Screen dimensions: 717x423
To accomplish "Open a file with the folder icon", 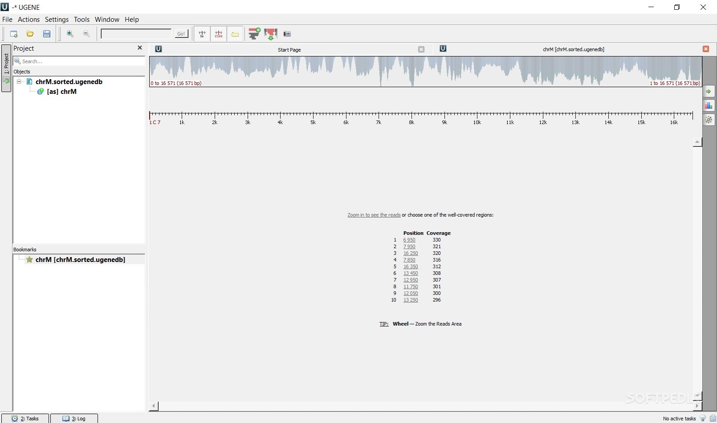I will point(30,34).
